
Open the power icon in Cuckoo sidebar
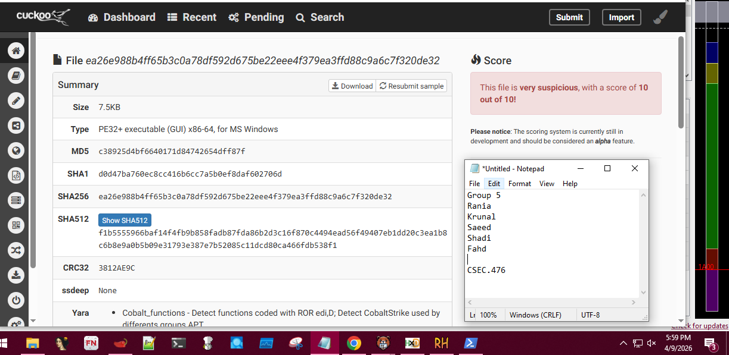point(16,300)
